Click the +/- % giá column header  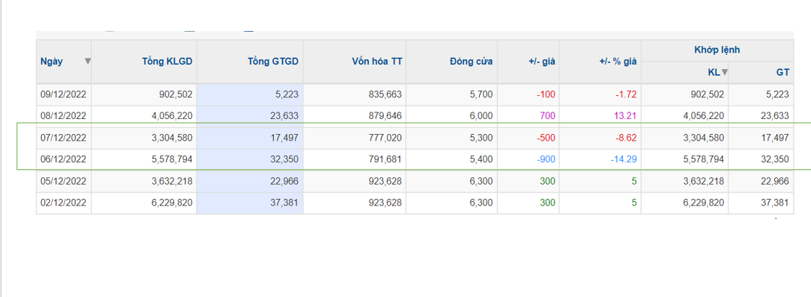point(618,61)
